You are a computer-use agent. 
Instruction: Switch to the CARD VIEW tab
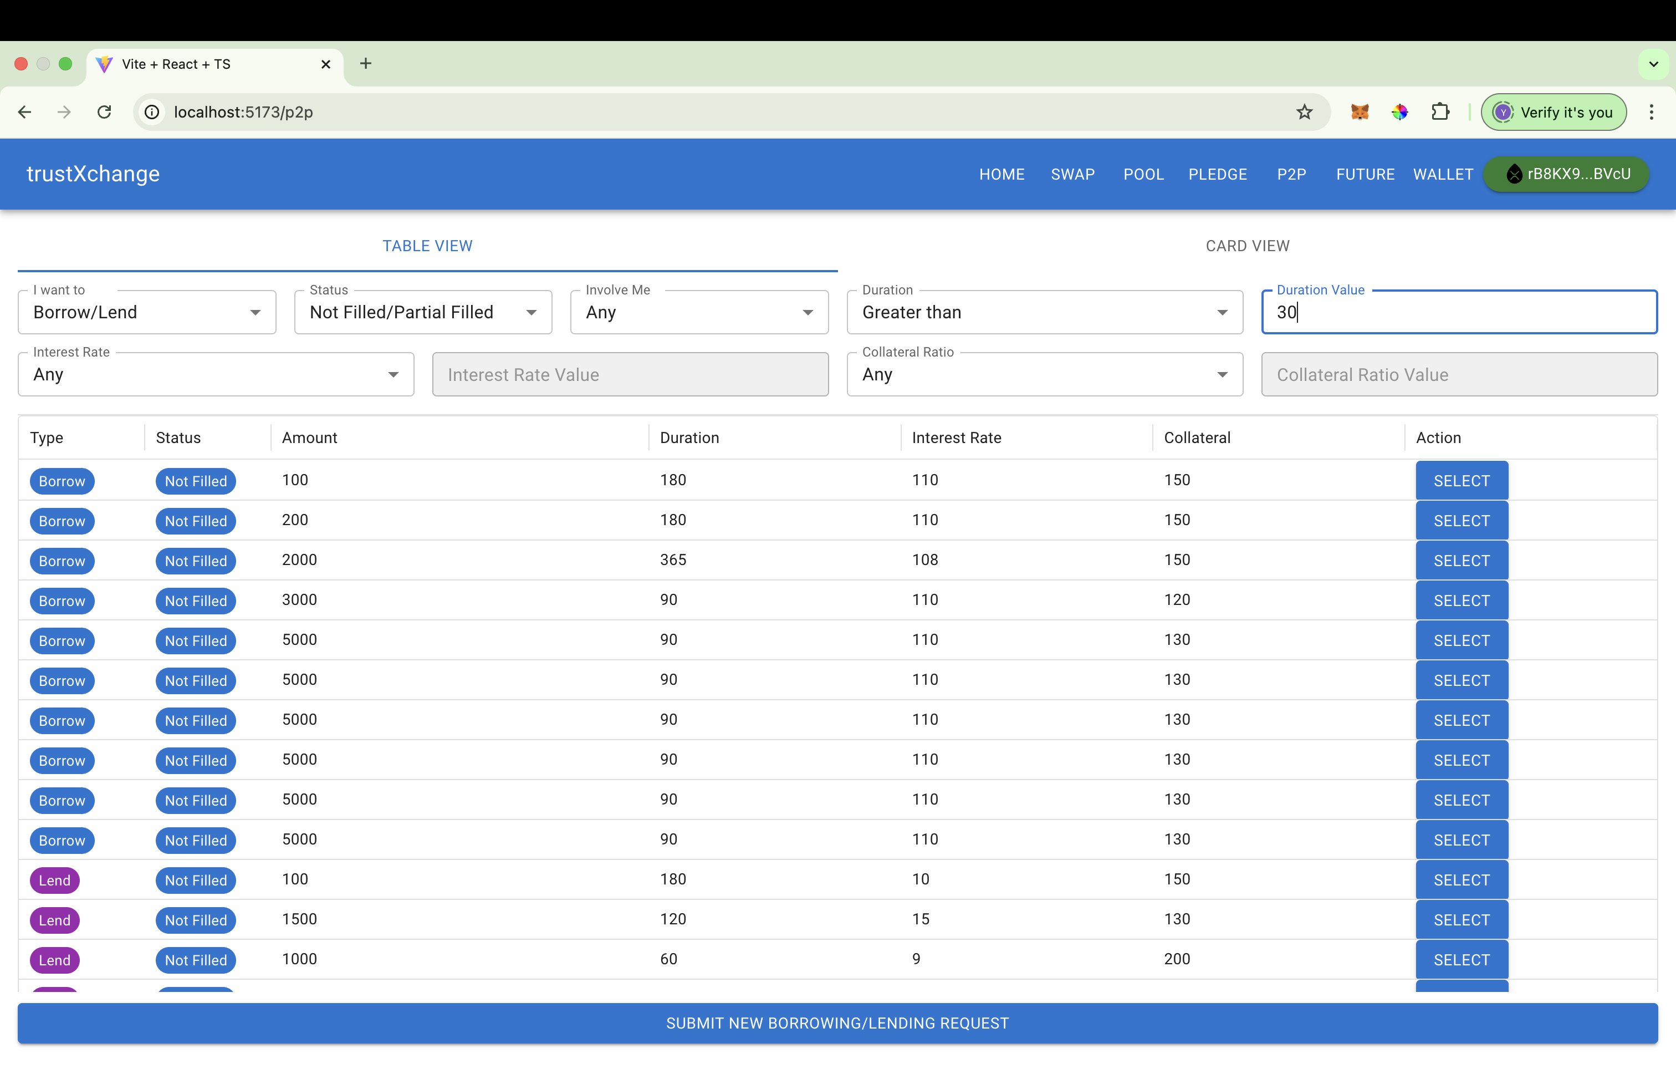click(x=1247, y=246)
